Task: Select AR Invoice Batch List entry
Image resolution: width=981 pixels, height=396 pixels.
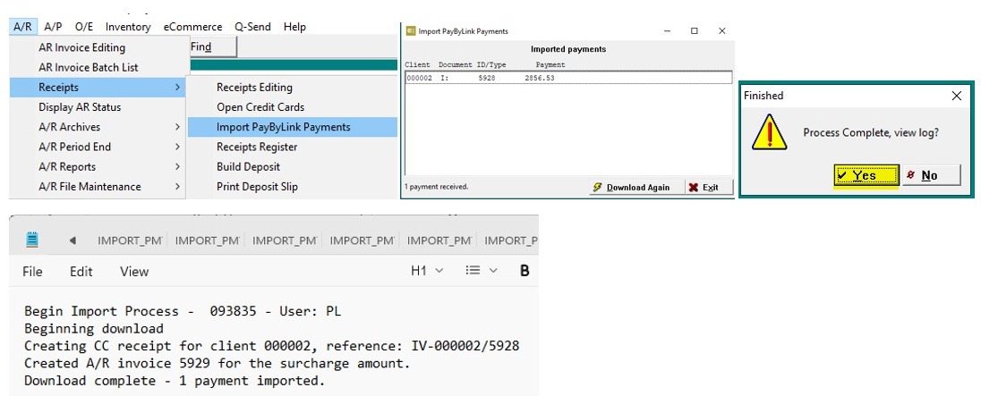Action: coord(98,67)
